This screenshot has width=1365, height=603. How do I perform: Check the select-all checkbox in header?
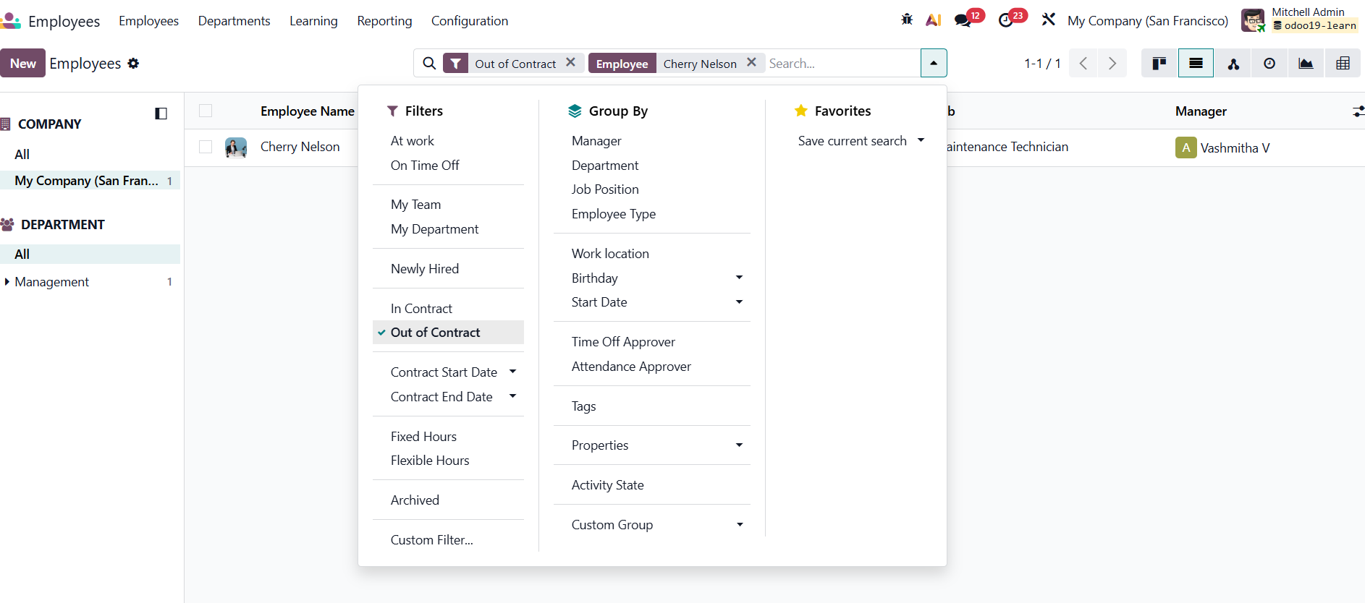(206, 111)
